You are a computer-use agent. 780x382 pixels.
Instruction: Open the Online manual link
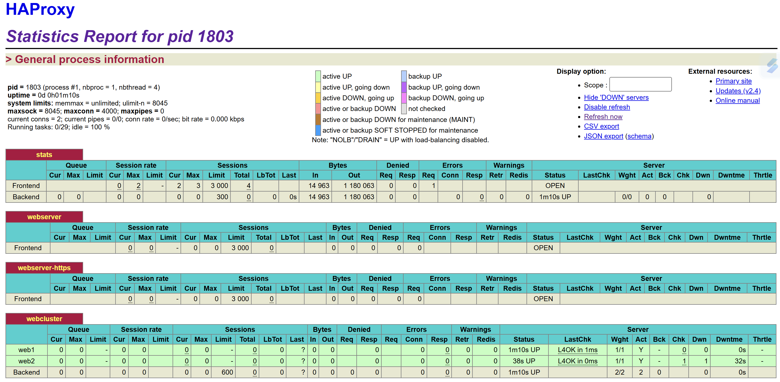coord(737,100)
